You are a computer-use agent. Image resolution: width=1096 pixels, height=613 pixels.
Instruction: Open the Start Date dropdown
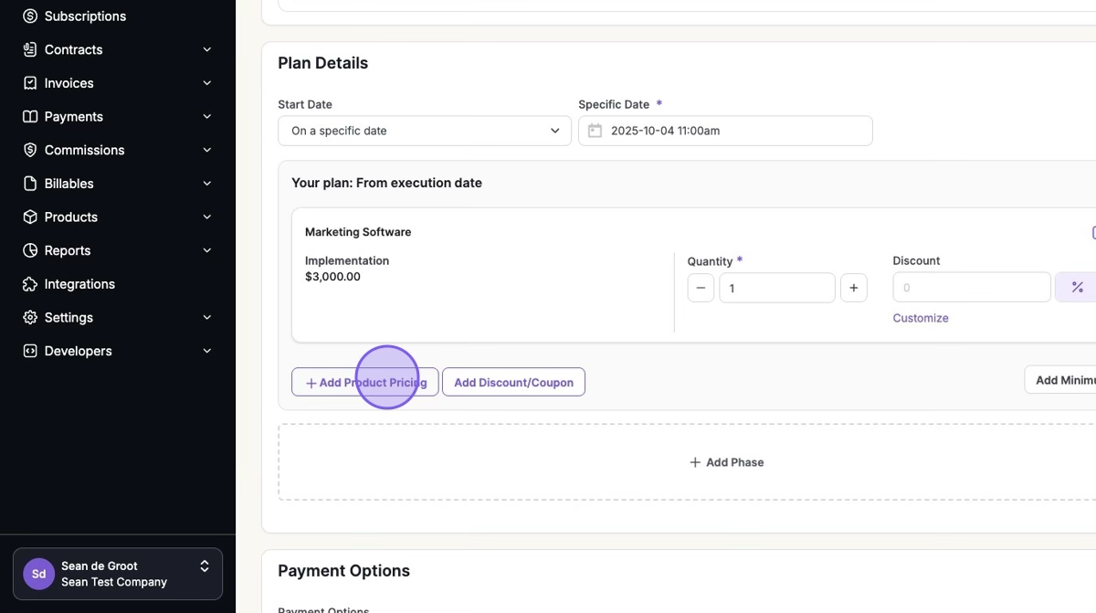tap(424, 131)
